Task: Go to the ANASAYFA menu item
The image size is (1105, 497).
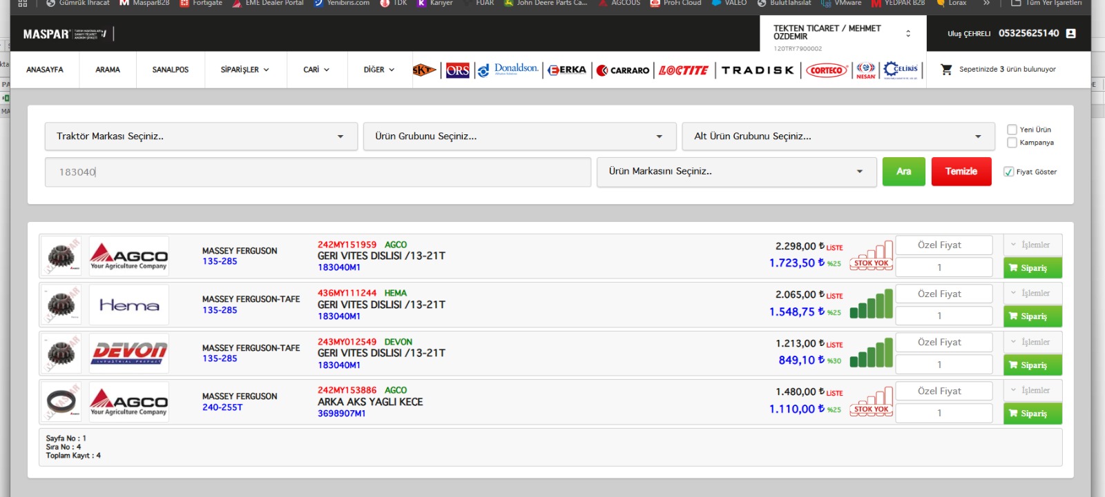Action: (45, 70)
